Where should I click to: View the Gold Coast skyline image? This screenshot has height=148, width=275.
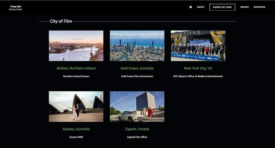pos(137,46)
